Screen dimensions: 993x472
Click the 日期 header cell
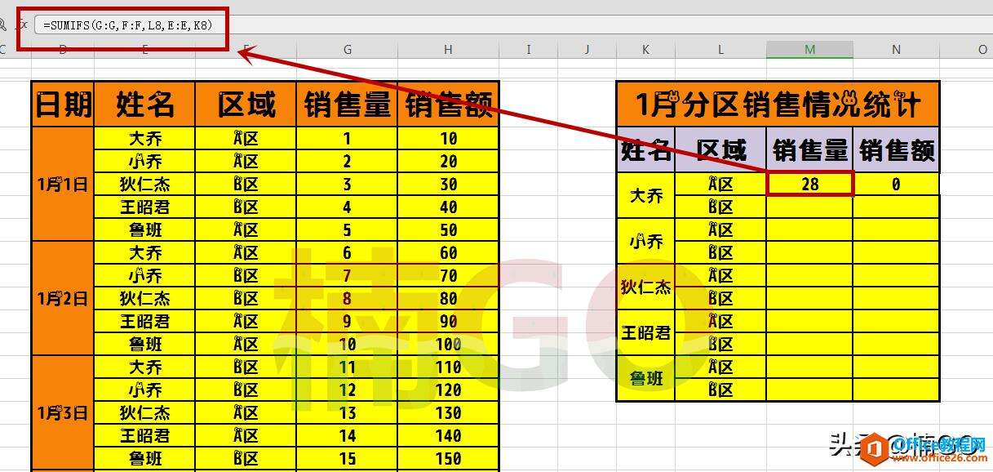pos(63,104)
